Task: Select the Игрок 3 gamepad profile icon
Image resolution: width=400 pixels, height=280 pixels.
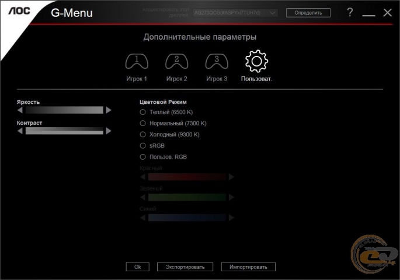Action: [x=217, y=61]
